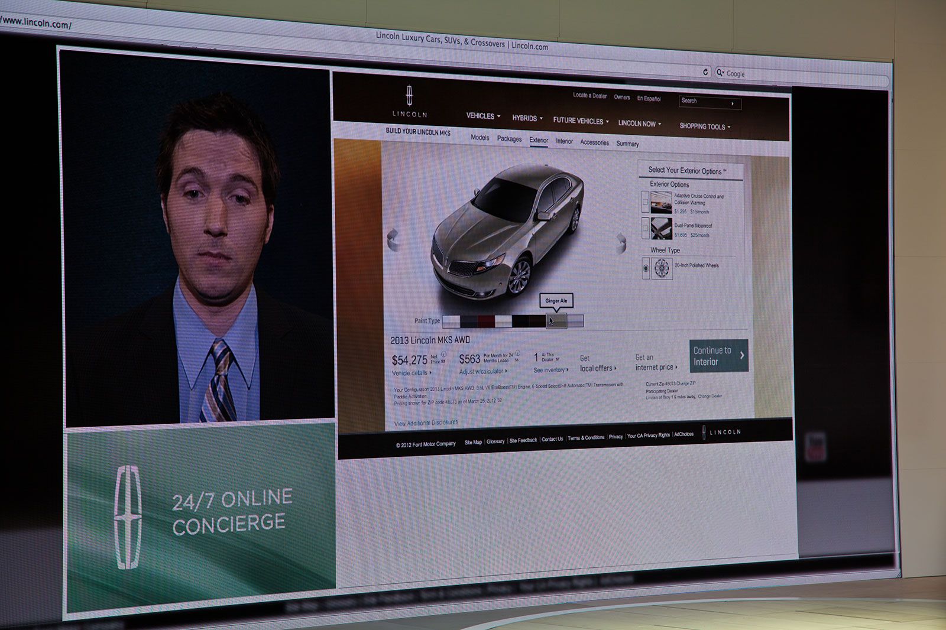Viewport: 946px width, 630px height.
Task: Click the Dual-Panel Moonroof thumbnail image
Action: tap(661, 228)
